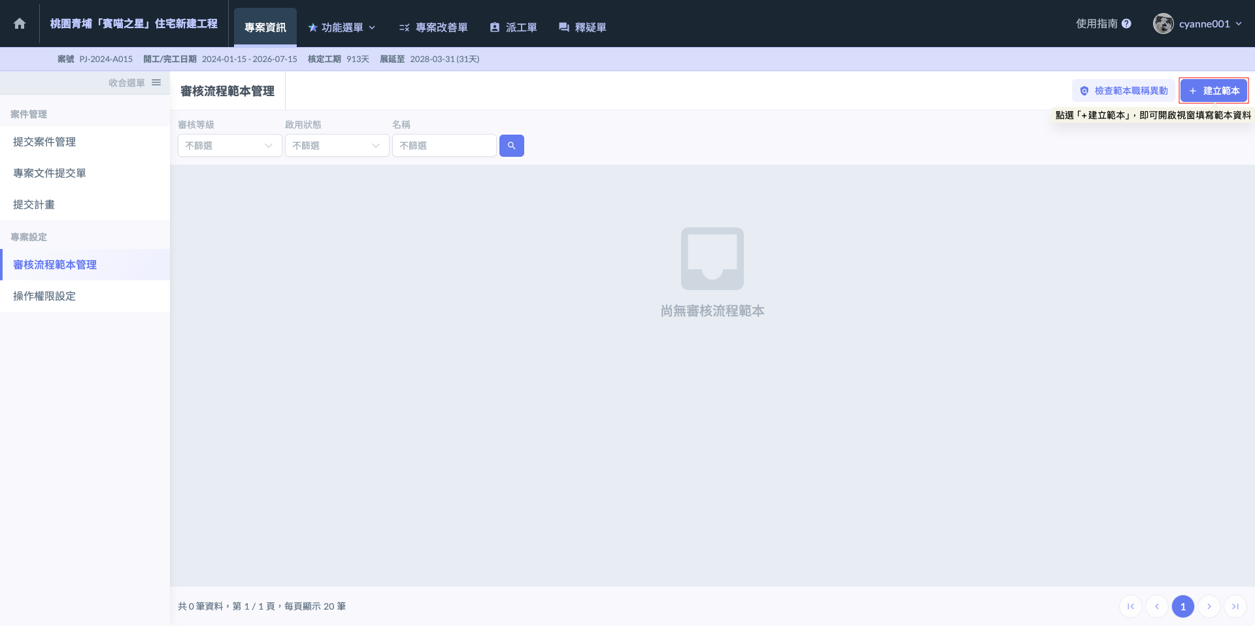Open the 釋疑單 menu item
Screen dimensions: 1255x626
point(582,27)
